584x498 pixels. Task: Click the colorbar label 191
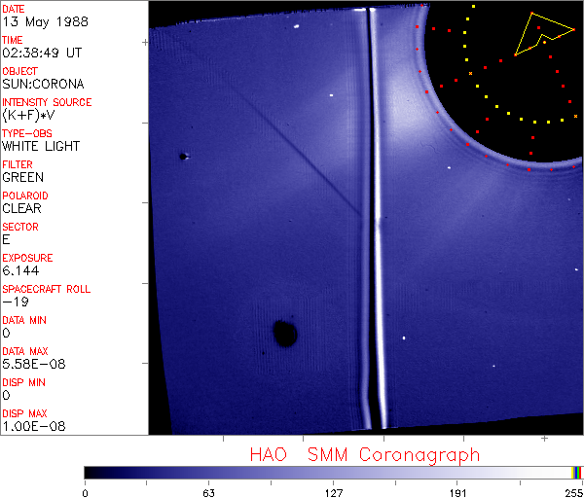(457, 493)
